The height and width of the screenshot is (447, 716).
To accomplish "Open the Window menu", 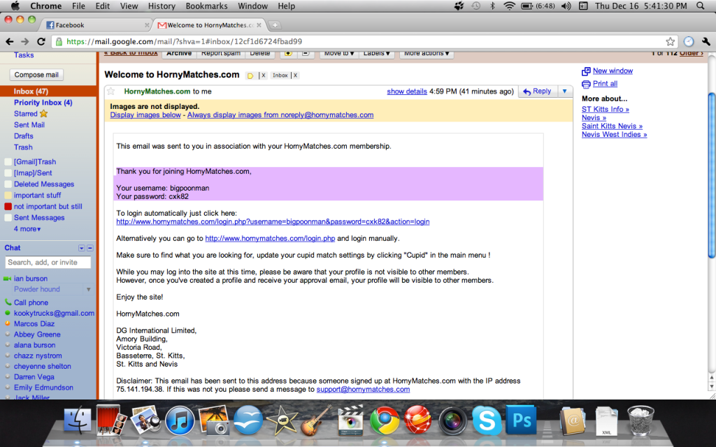I will (252, 6).
